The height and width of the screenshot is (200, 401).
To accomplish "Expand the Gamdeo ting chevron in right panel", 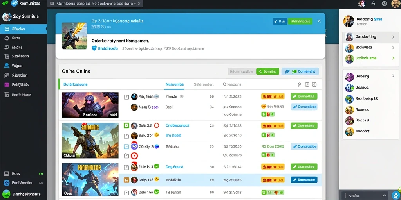I will 393,37.
